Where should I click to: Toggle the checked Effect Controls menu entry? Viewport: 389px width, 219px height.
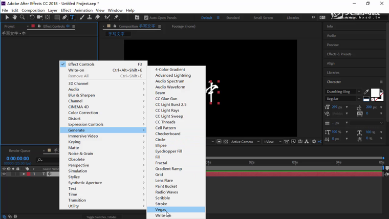click(x=81, y=64)
